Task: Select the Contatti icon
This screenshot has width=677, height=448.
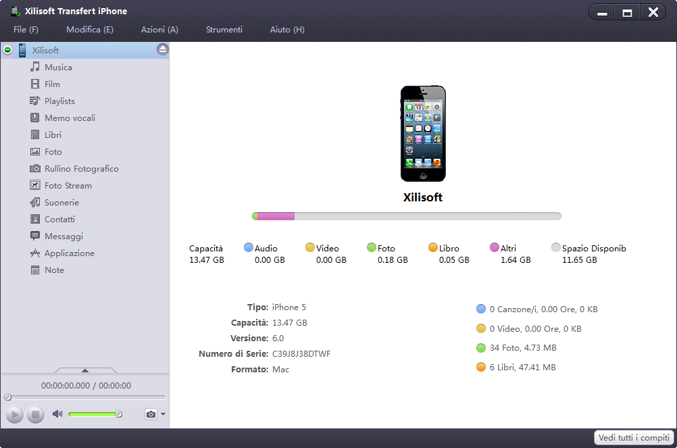Action: tap(35, 219)
